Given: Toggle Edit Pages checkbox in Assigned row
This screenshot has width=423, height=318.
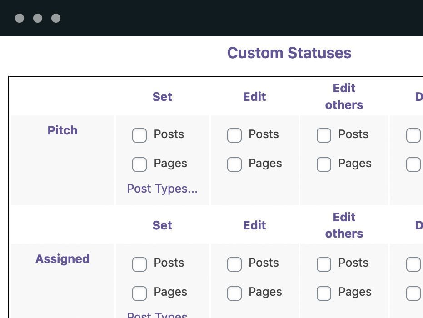Looking at the screenshot, I should click(x=234, y=293).
